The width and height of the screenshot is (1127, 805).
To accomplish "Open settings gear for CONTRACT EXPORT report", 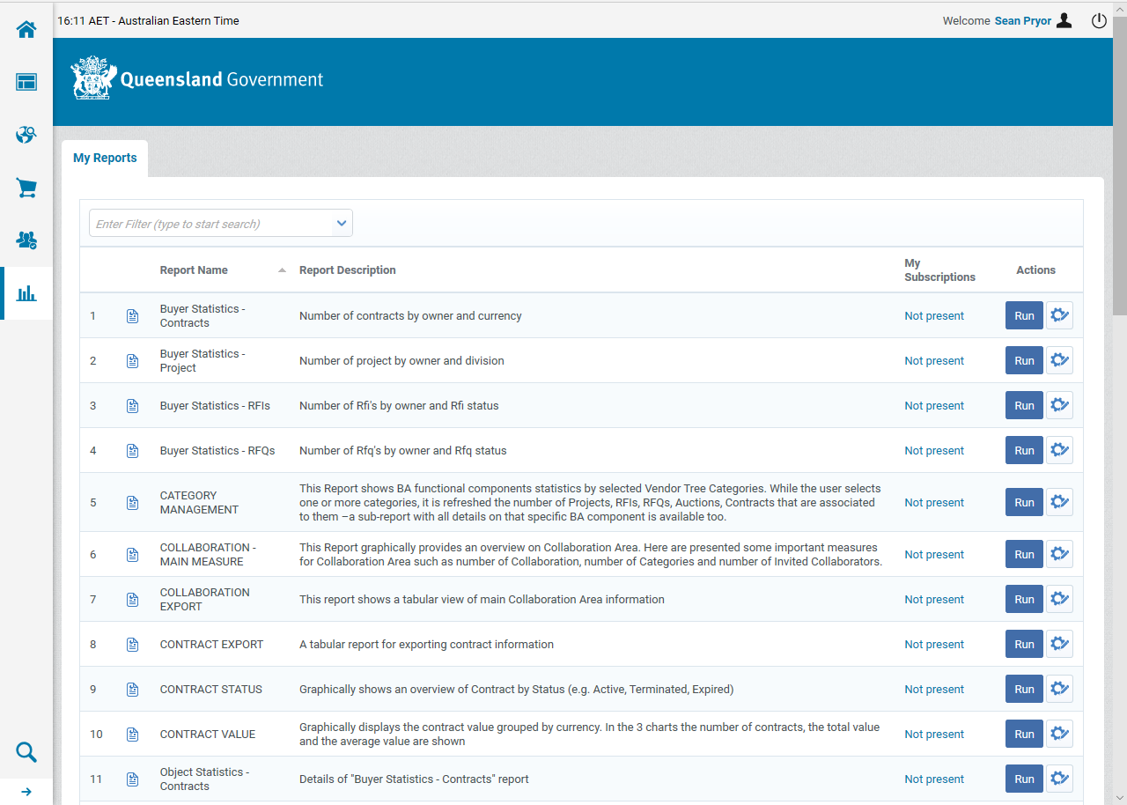I will pos(1059,644).
